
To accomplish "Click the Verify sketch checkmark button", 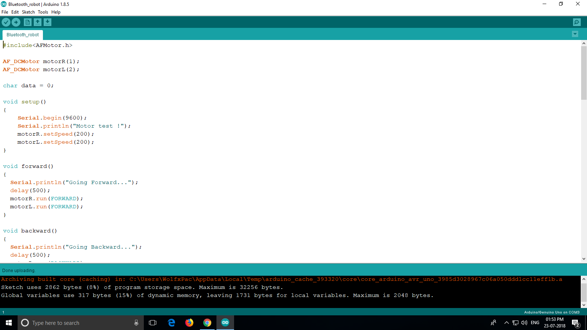I will coord(6,22).
